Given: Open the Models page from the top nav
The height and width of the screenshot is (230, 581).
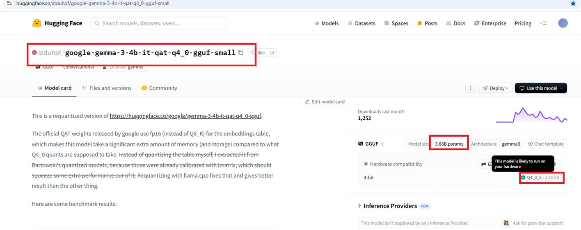Looking at the screenshot, I should point(327,23).
